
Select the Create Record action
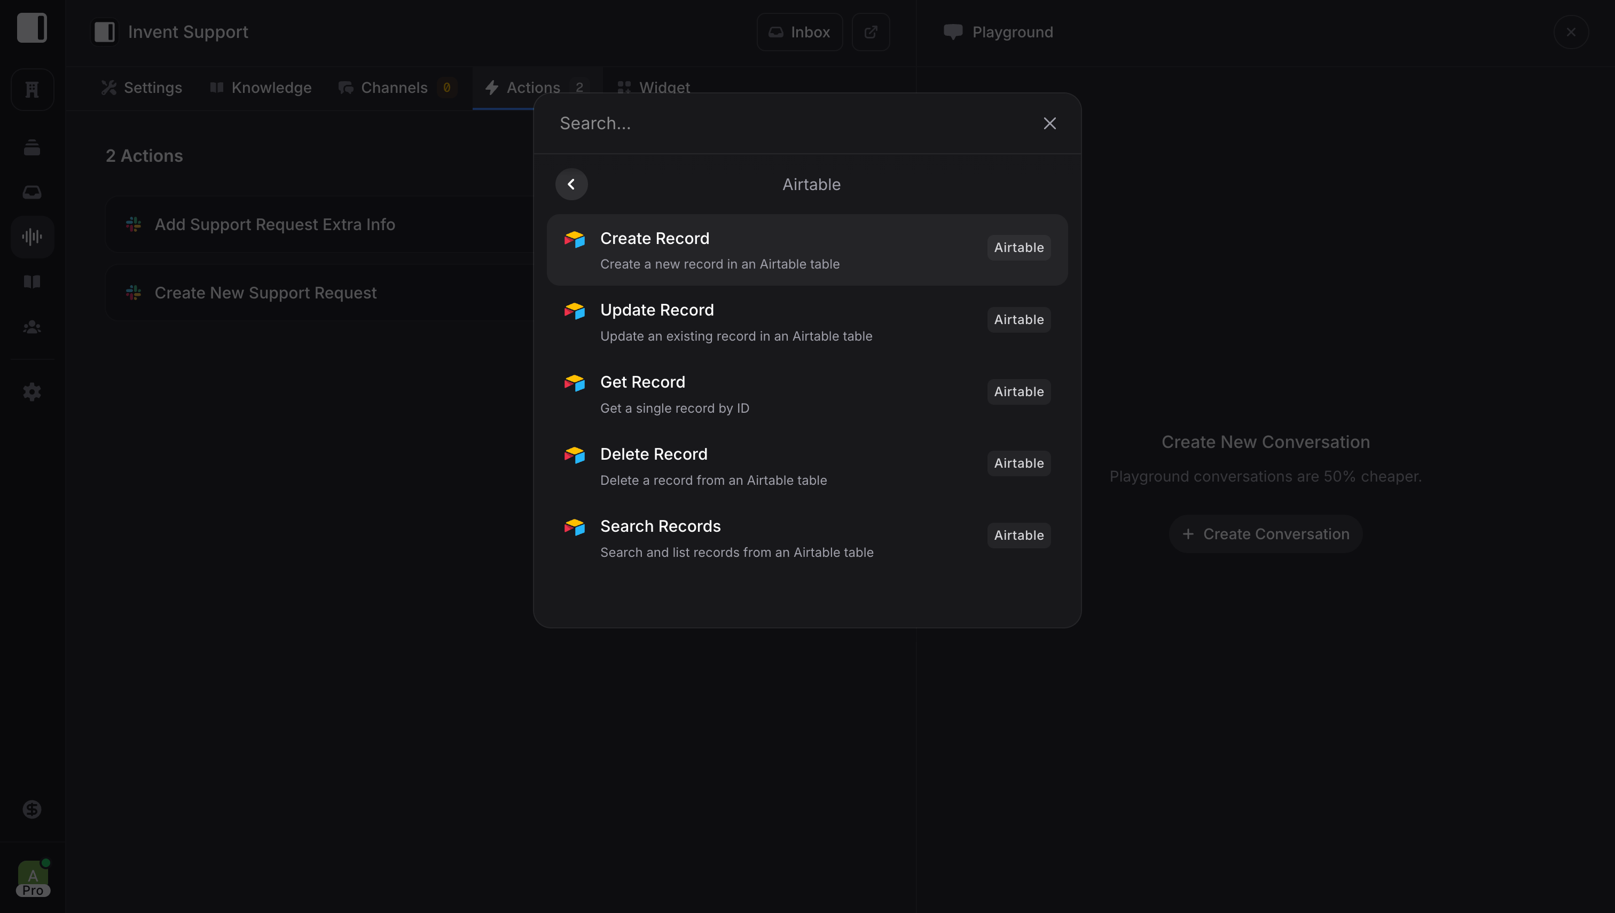tap(807, 250)
